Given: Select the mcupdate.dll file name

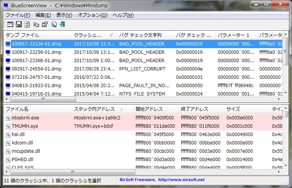Looking at the screenshot, I should click(26, 151).
